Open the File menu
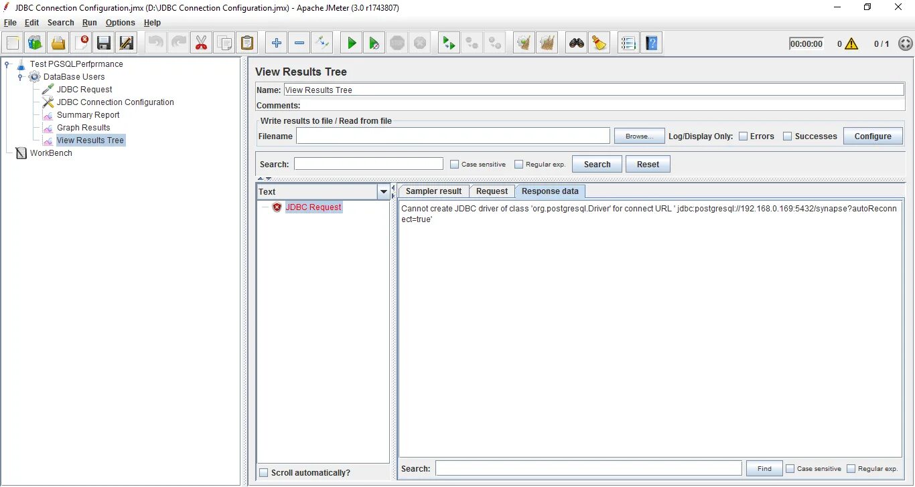This screenshot has width=915, height=487. tap(10, 23)
